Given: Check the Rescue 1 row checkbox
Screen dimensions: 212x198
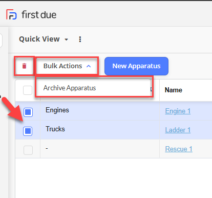Looking at the screenshot, I should point(28,150).
